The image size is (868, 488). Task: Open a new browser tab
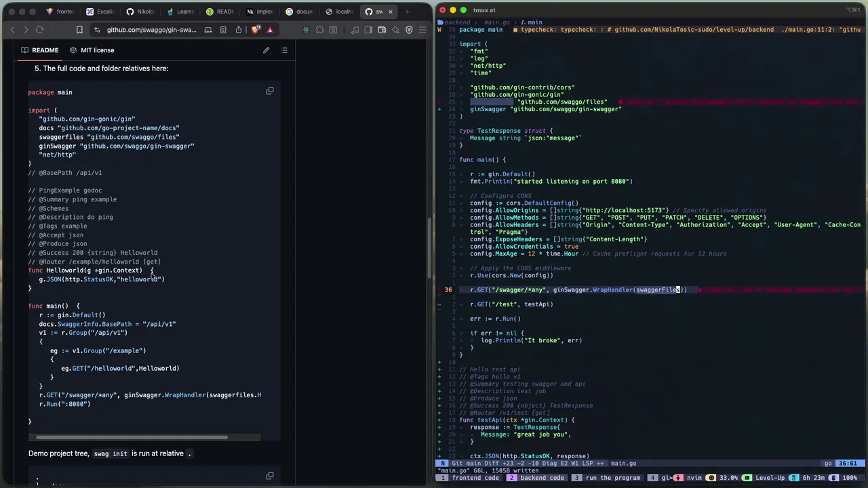408,12
